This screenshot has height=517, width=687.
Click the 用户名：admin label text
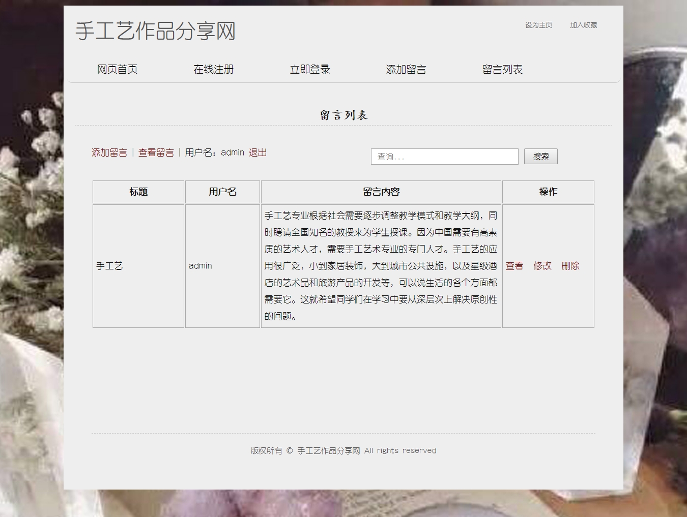coord(215,153)
